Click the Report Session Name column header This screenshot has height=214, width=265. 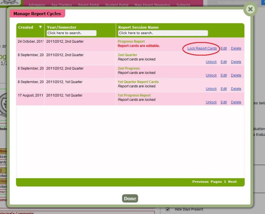(139, 27)
